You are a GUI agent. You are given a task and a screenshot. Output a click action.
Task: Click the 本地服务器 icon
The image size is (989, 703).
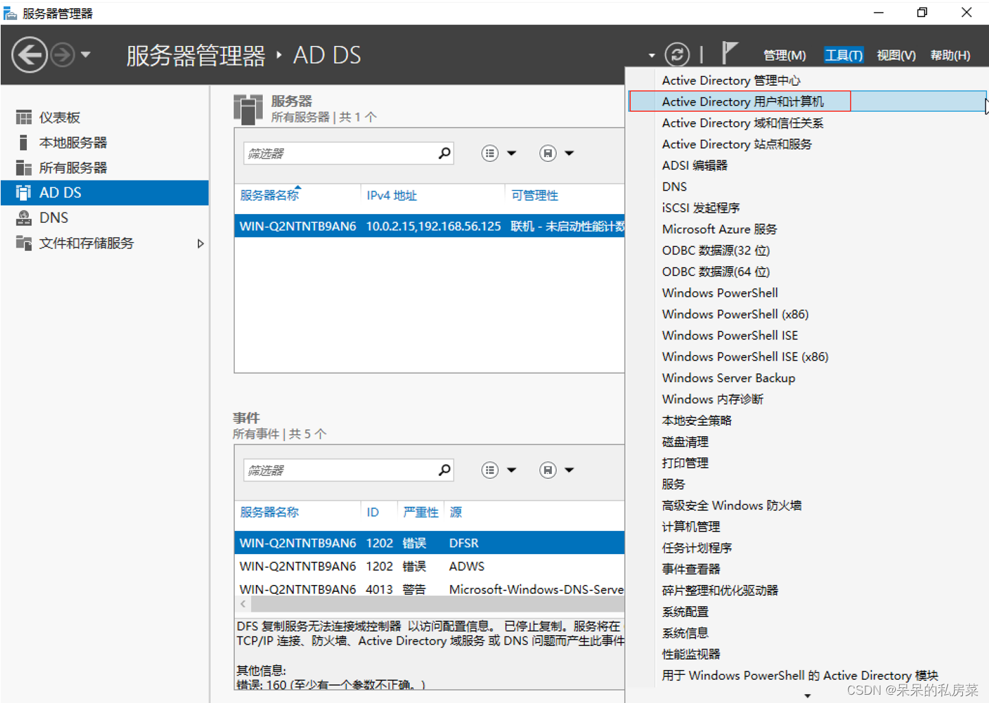tap(24, 143)
